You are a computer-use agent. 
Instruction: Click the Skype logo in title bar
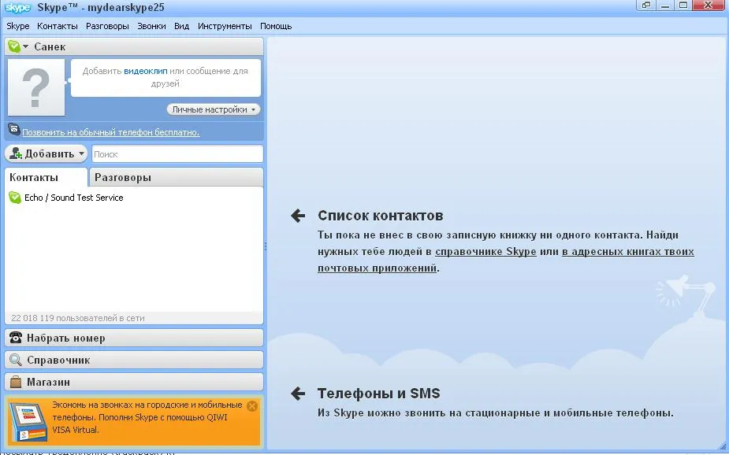(x=17, y=7)
